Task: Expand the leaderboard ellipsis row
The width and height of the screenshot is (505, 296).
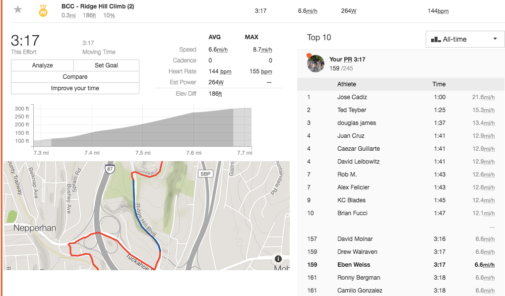Action: pos(491,227)
